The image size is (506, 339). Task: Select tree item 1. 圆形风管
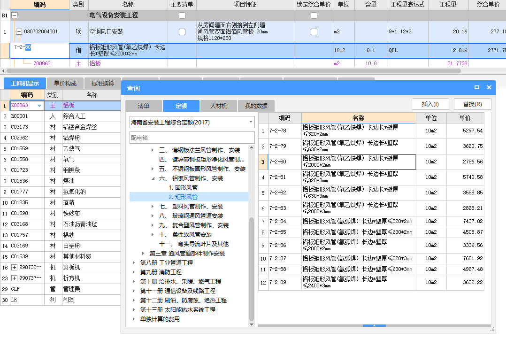[183, 188]
